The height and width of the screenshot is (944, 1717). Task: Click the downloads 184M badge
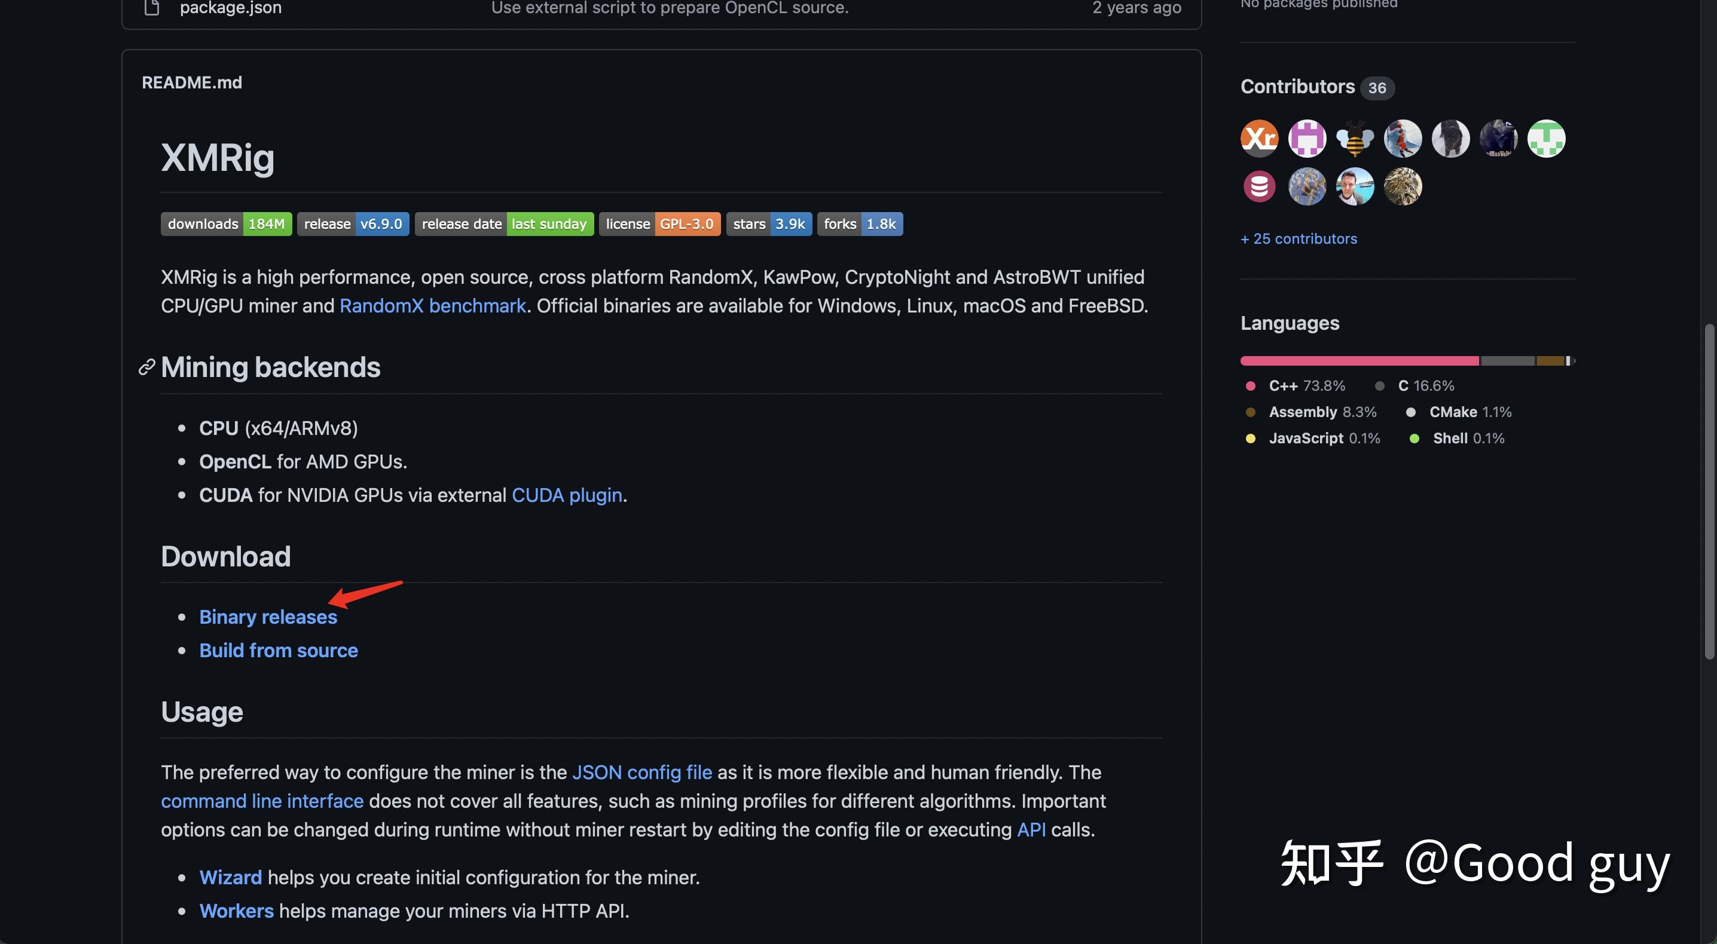click(x=226, y=224)
